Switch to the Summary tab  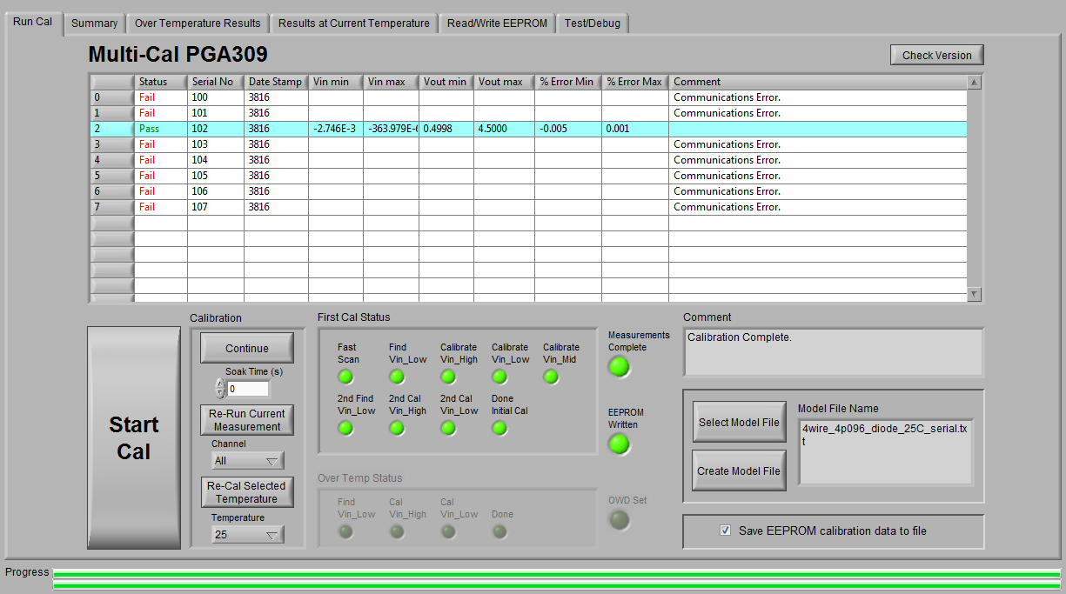(94, 23)
